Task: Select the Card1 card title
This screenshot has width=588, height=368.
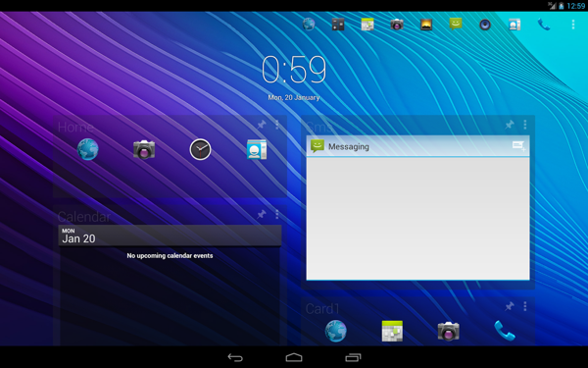Action: click(x=322, y=309)
